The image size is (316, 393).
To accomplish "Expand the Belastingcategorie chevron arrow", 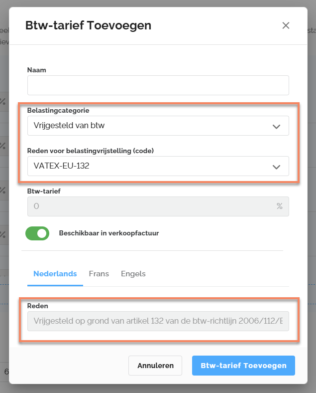I will 276,126.
